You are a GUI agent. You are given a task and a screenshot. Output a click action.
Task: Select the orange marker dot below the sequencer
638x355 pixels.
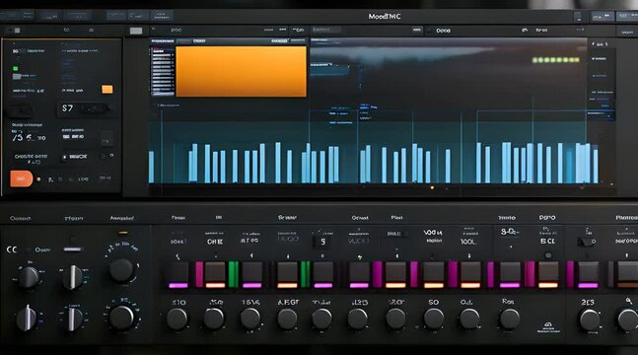[x=432, y=187]
